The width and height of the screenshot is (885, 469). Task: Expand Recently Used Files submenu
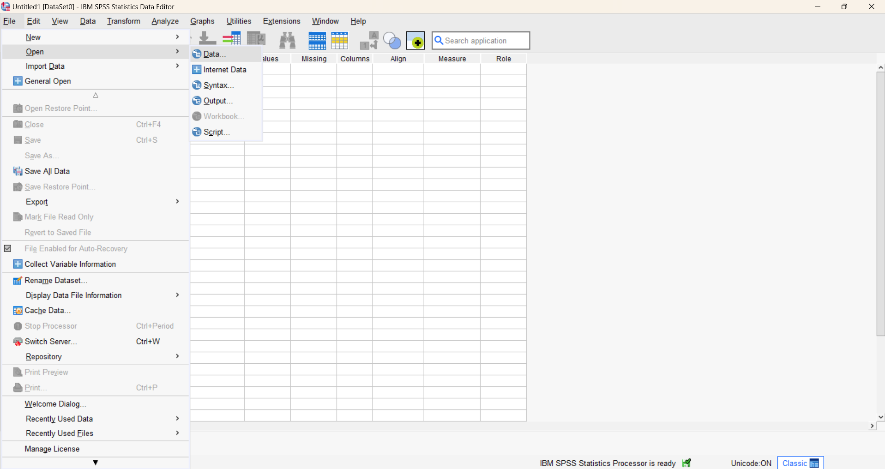click(x=96, y=433)
